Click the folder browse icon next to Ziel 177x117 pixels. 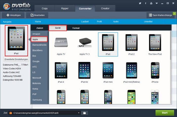point(85,113)
